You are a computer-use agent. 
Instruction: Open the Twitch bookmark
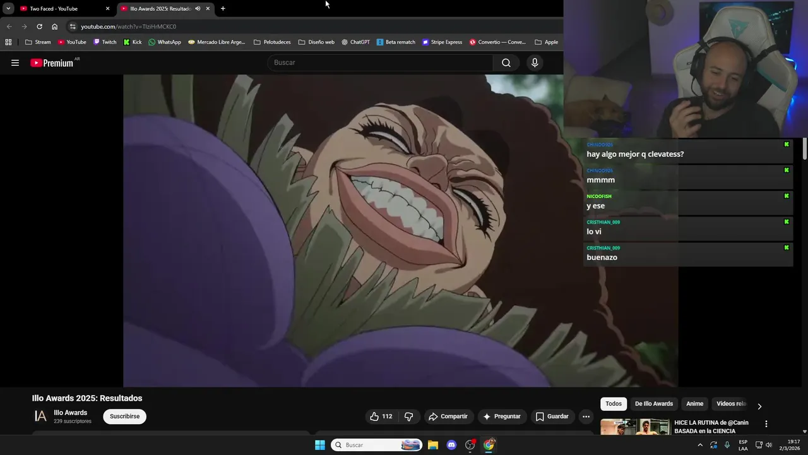pyautogui.click(x=105, y=42)
